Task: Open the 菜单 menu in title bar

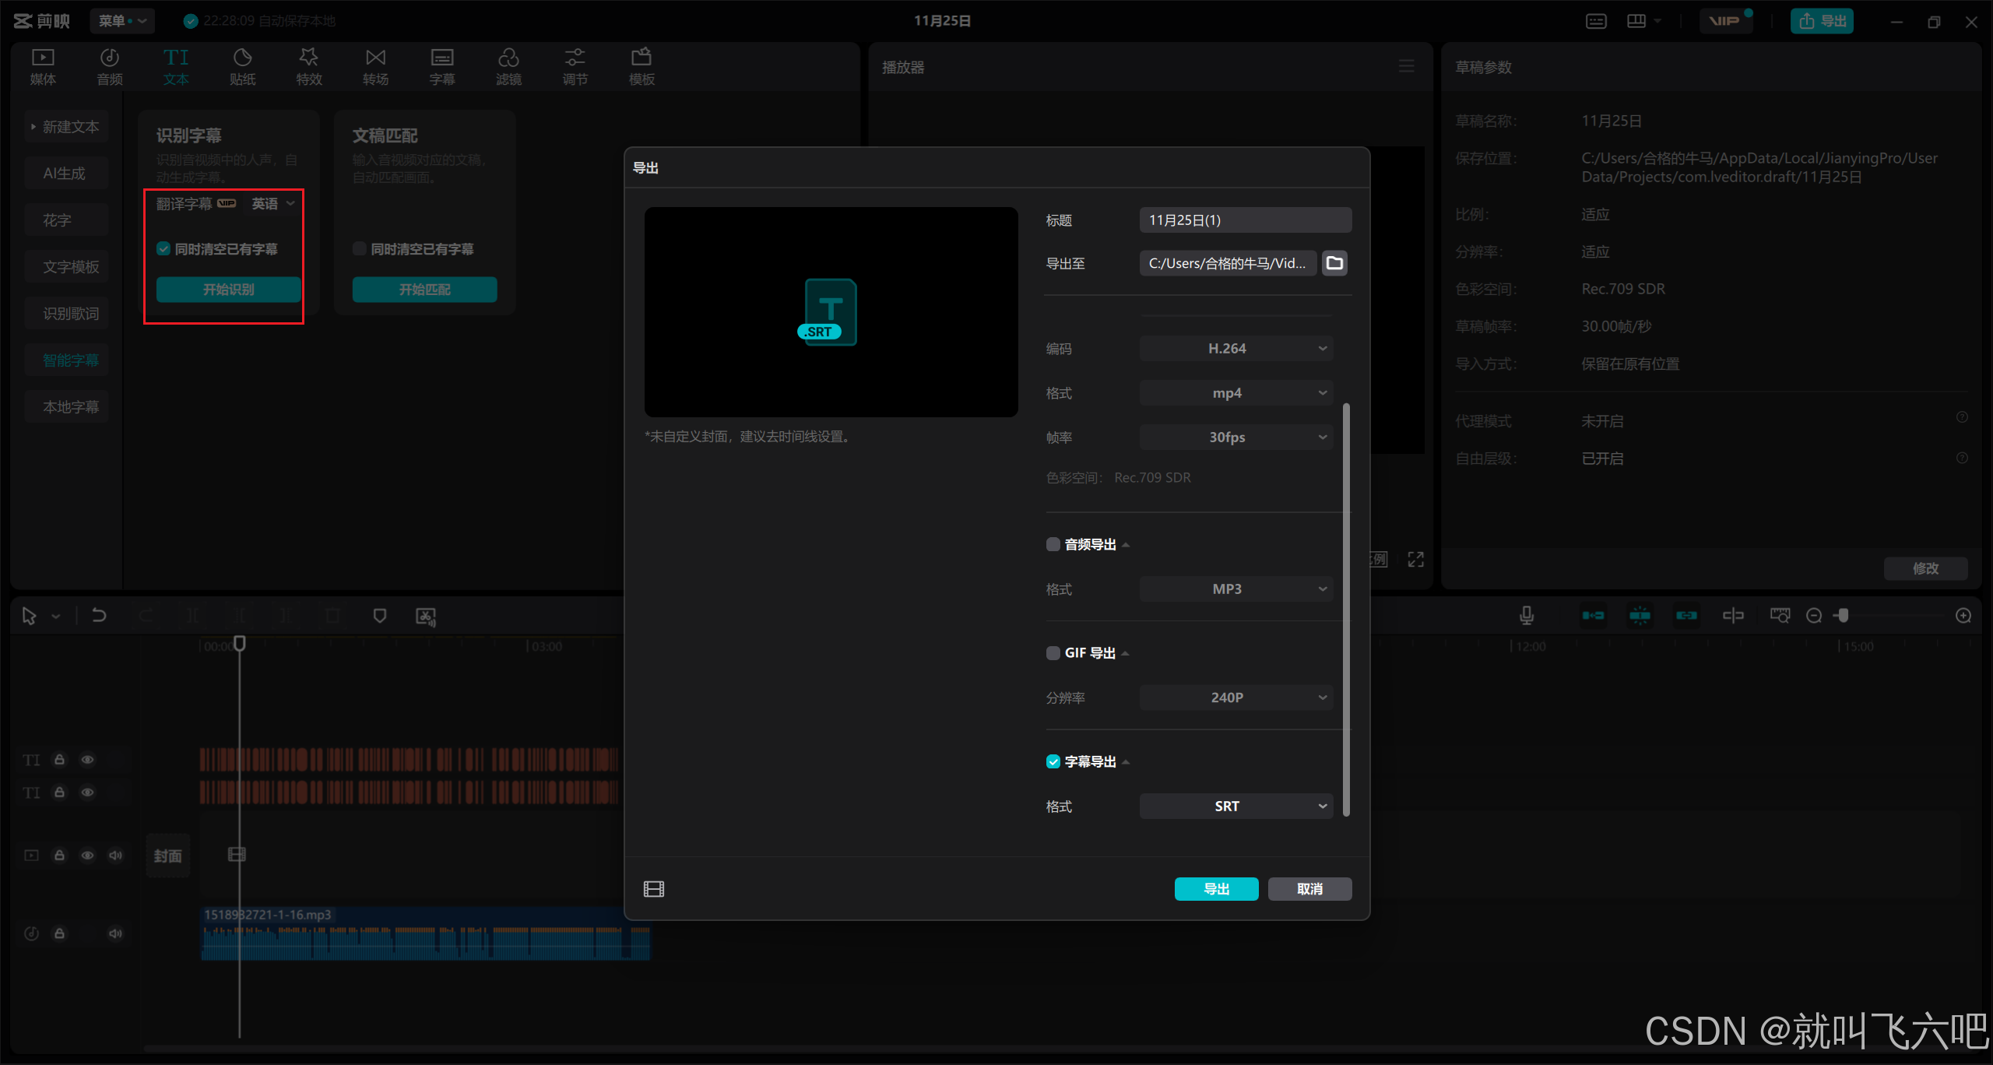Action: (x=121, y=21)
